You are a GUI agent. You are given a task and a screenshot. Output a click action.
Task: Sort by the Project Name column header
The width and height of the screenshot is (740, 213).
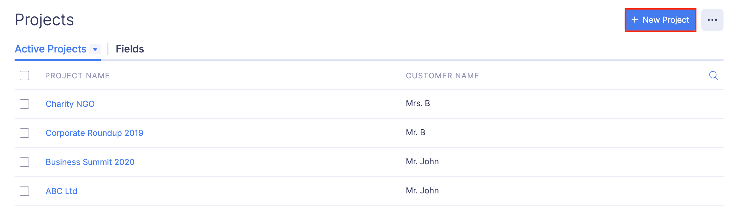pos(77,76)
